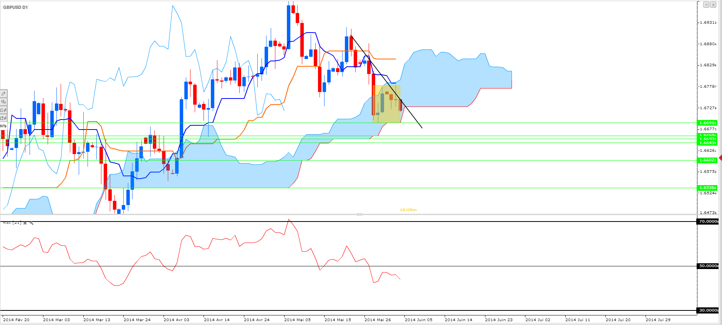This screenshot has height=325, width=722.
Task: Select the pencil drawing tool
Action: [3, 94]
